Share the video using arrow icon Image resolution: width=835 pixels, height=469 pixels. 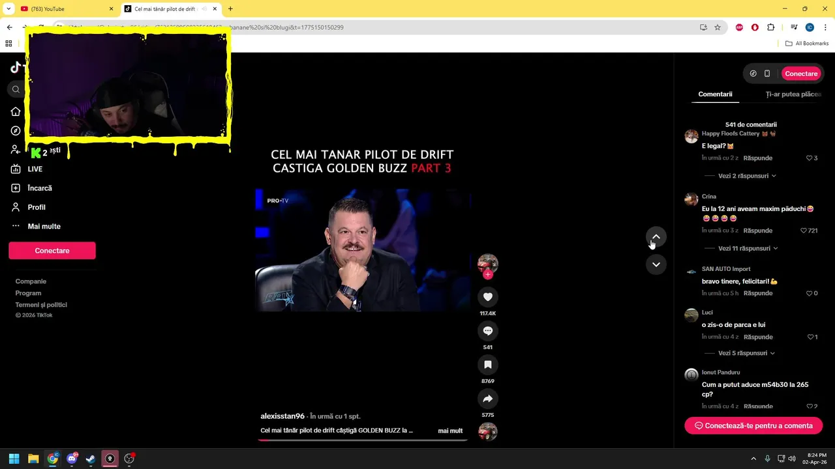[x=487, y=399]
